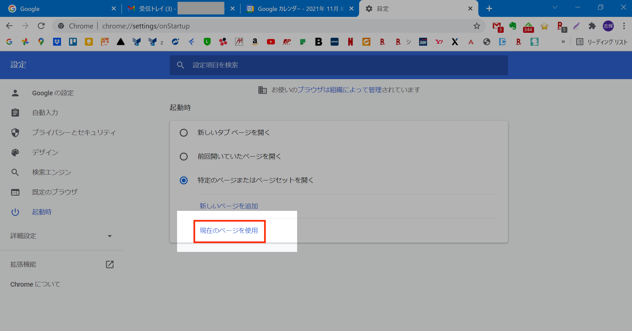Click the Amazon bookmark icon
The image size is (632, 331).
click(x=255, y=42)
